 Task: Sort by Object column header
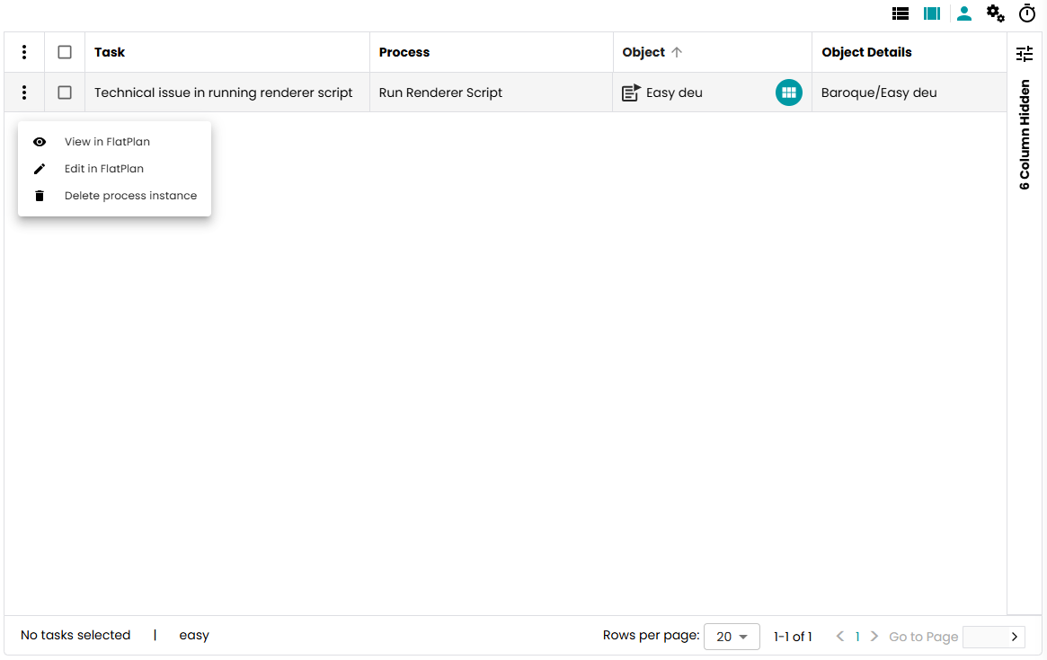coord(644,52)
